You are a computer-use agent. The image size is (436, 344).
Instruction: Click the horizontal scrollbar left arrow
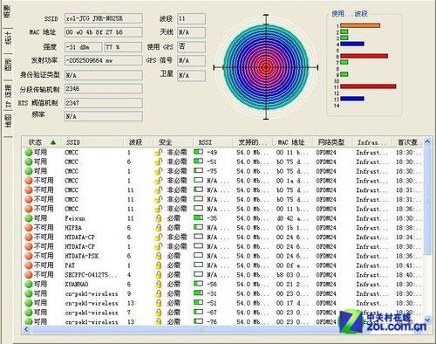(26, 329)
